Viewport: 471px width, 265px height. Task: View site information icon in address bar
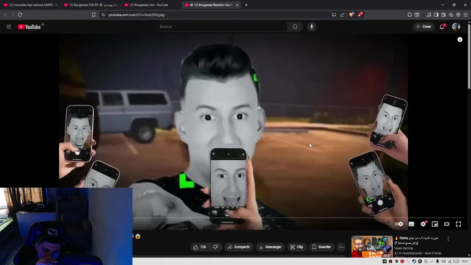[x=103, y=15]
